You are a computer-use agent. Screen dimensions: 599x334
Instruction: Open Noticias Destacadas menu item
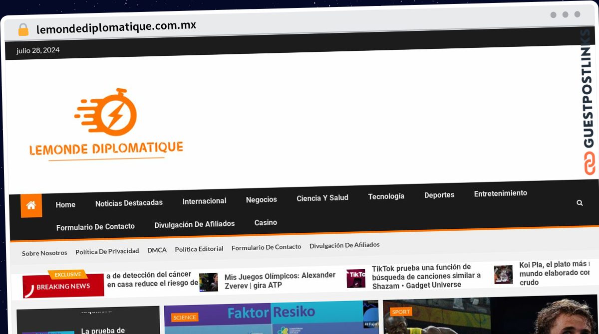(129, 203)
